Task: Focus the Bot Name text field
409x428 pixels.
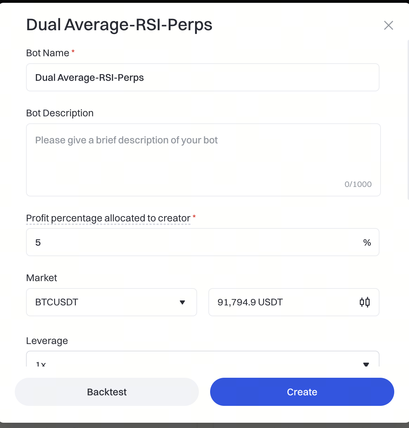Action: tap(202, 77)
